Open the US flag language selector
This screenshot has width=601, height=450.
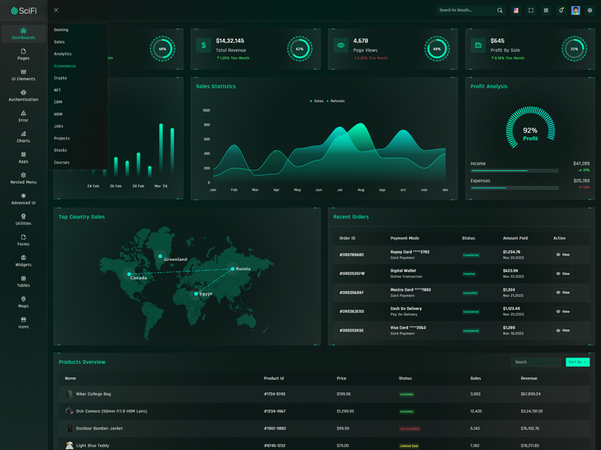516,10
